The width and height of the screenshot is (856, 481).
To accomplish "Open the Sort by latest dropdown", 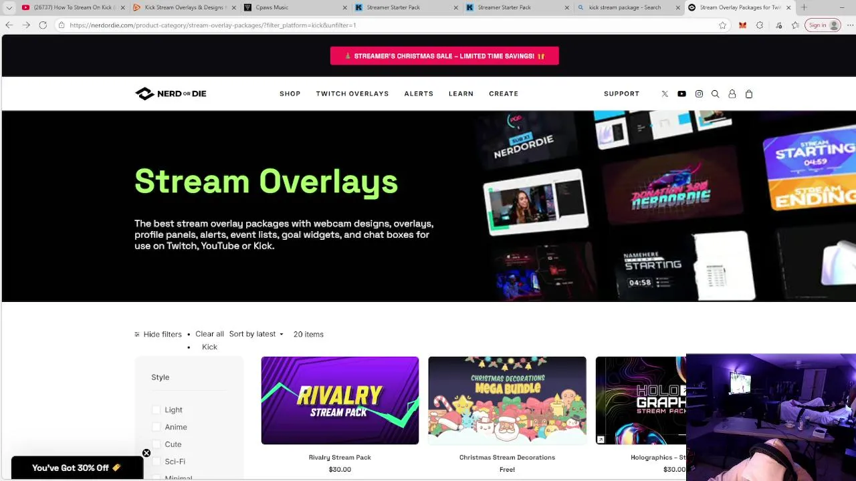I will coord(256,334).
